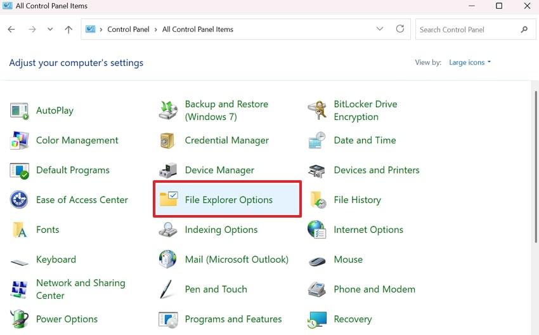Open the Ease of Access Center link
Image resolution: width=539 pixels, height=335 pixels.
tap(82, 200)
